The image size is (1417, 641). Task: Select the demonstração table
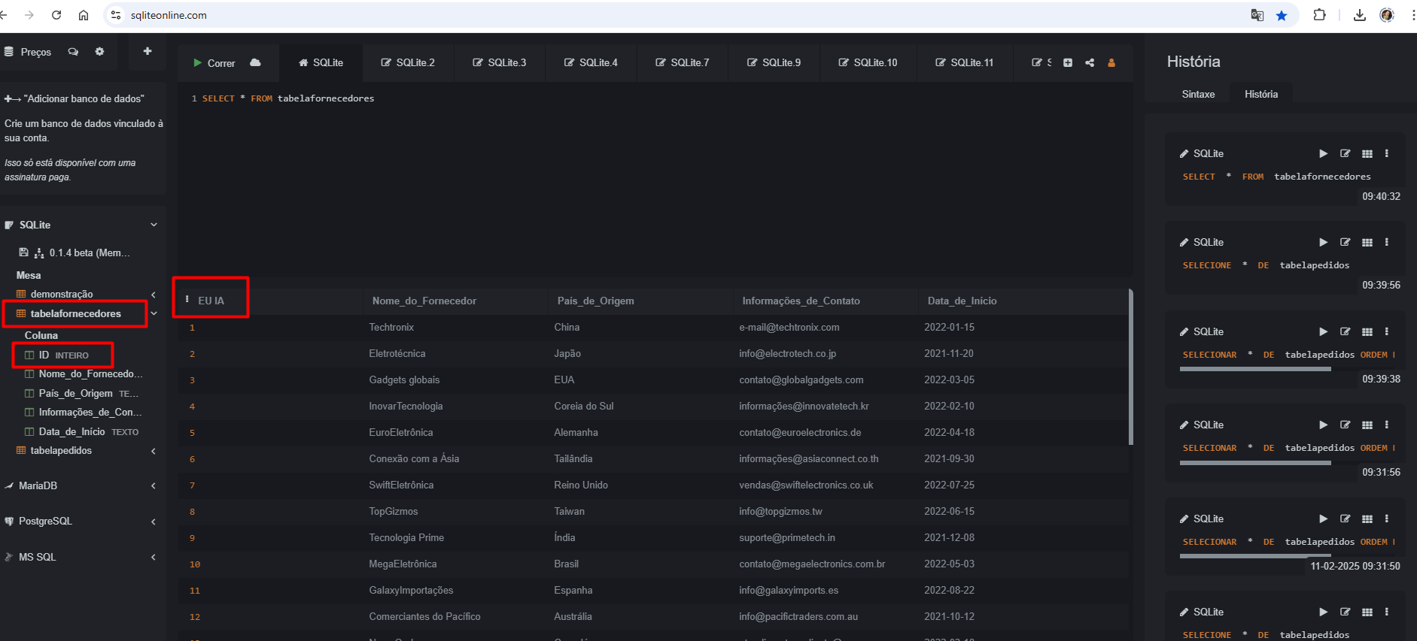point(62,294)
